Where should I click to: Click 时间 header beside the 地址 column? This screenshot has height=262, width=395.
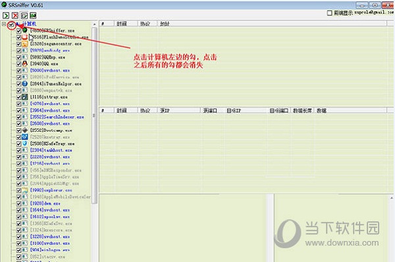coord(126,24)
